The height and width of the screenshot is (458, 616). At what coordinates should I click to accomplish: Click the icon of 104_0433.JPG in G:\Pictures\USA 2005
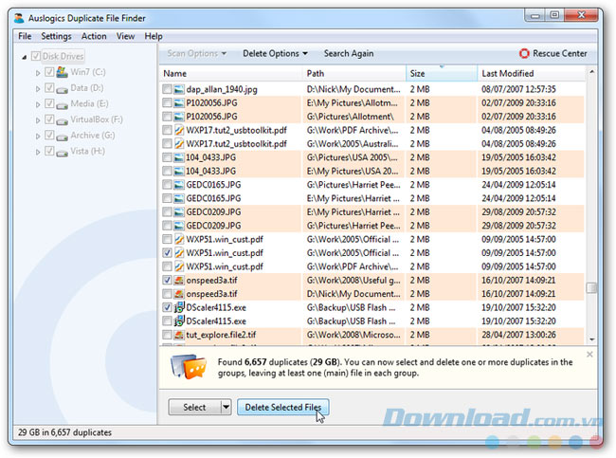click(179, 157)
